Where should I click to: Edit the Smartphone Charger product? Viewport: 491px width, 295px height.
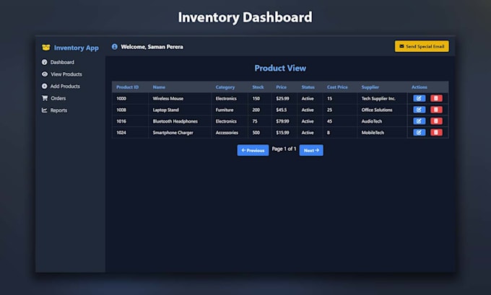419,132
